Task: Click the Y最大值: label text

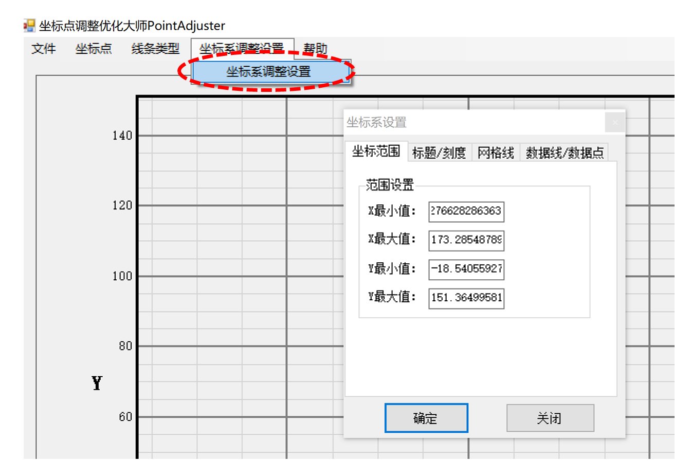Action: [x=392, y=297]
